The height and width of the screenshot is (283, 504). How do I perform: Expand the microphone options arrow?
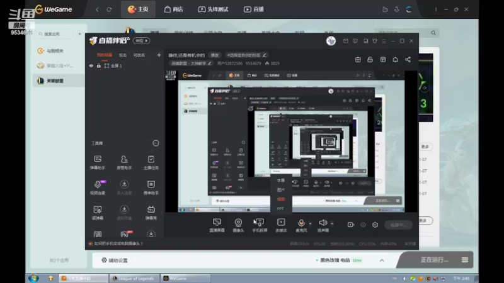(310, 223)
